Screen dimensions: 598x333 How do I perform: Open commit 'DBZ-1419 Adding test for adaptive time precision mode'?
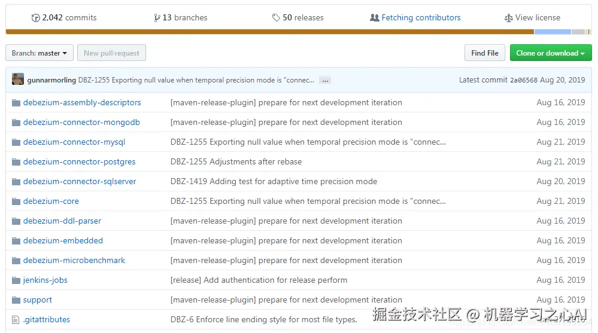click(274, 181)
